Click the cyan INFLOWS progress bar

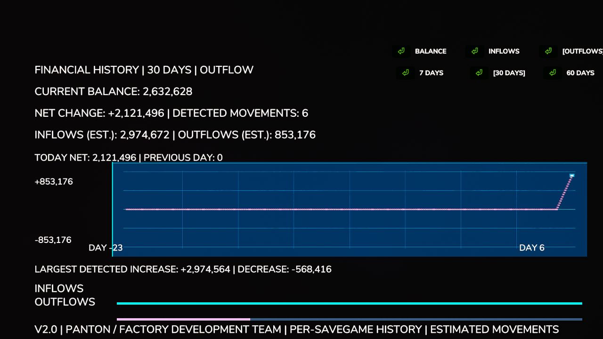tap(350, 303)
